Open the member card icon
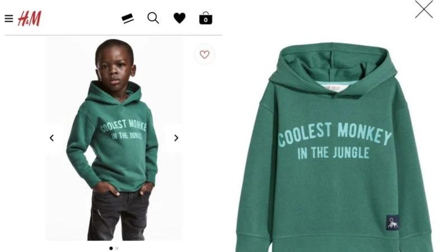Screen dimensions: 448x252 coord(128,18)
